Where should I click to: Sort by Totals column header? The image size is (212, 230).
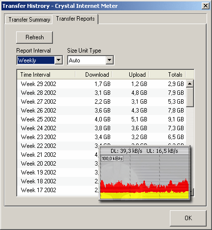167,75
